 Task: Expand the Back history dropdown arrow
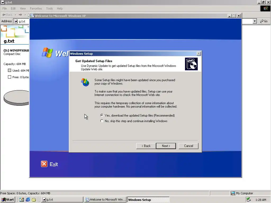click(15, 15)
